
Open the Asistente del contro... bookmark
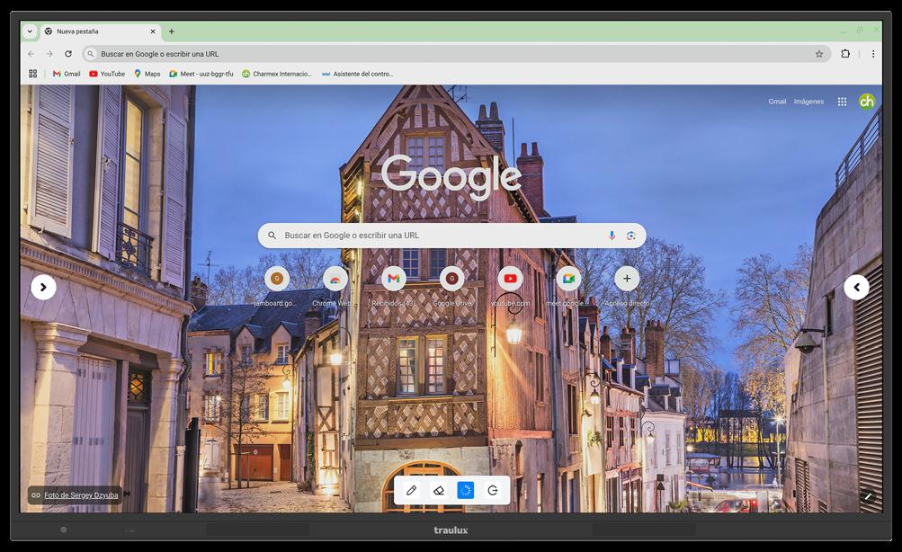pos(357,74)
